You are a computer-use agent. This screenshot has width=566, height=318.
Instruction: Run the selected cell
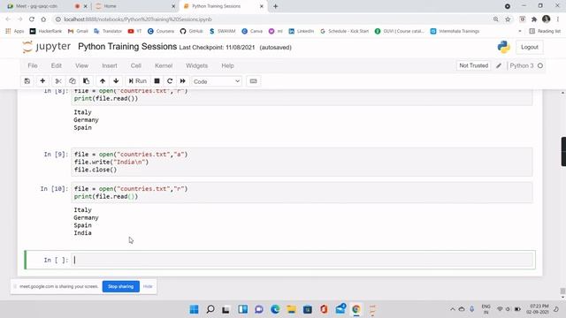[138, 81]
